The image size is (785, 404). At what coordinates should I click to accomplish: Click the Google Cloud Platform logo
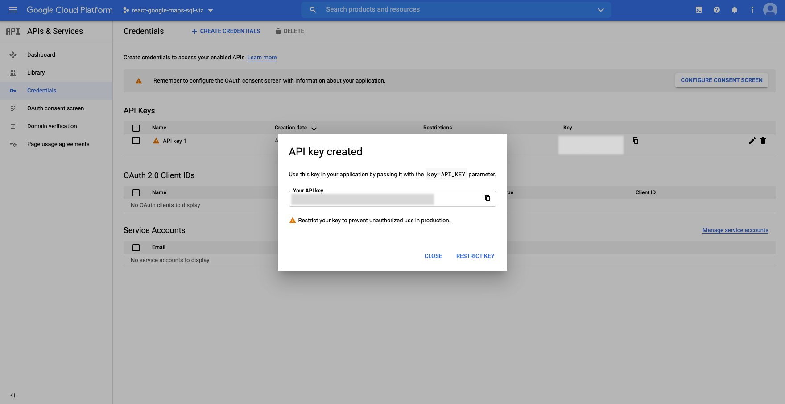(x=70, y=10)
